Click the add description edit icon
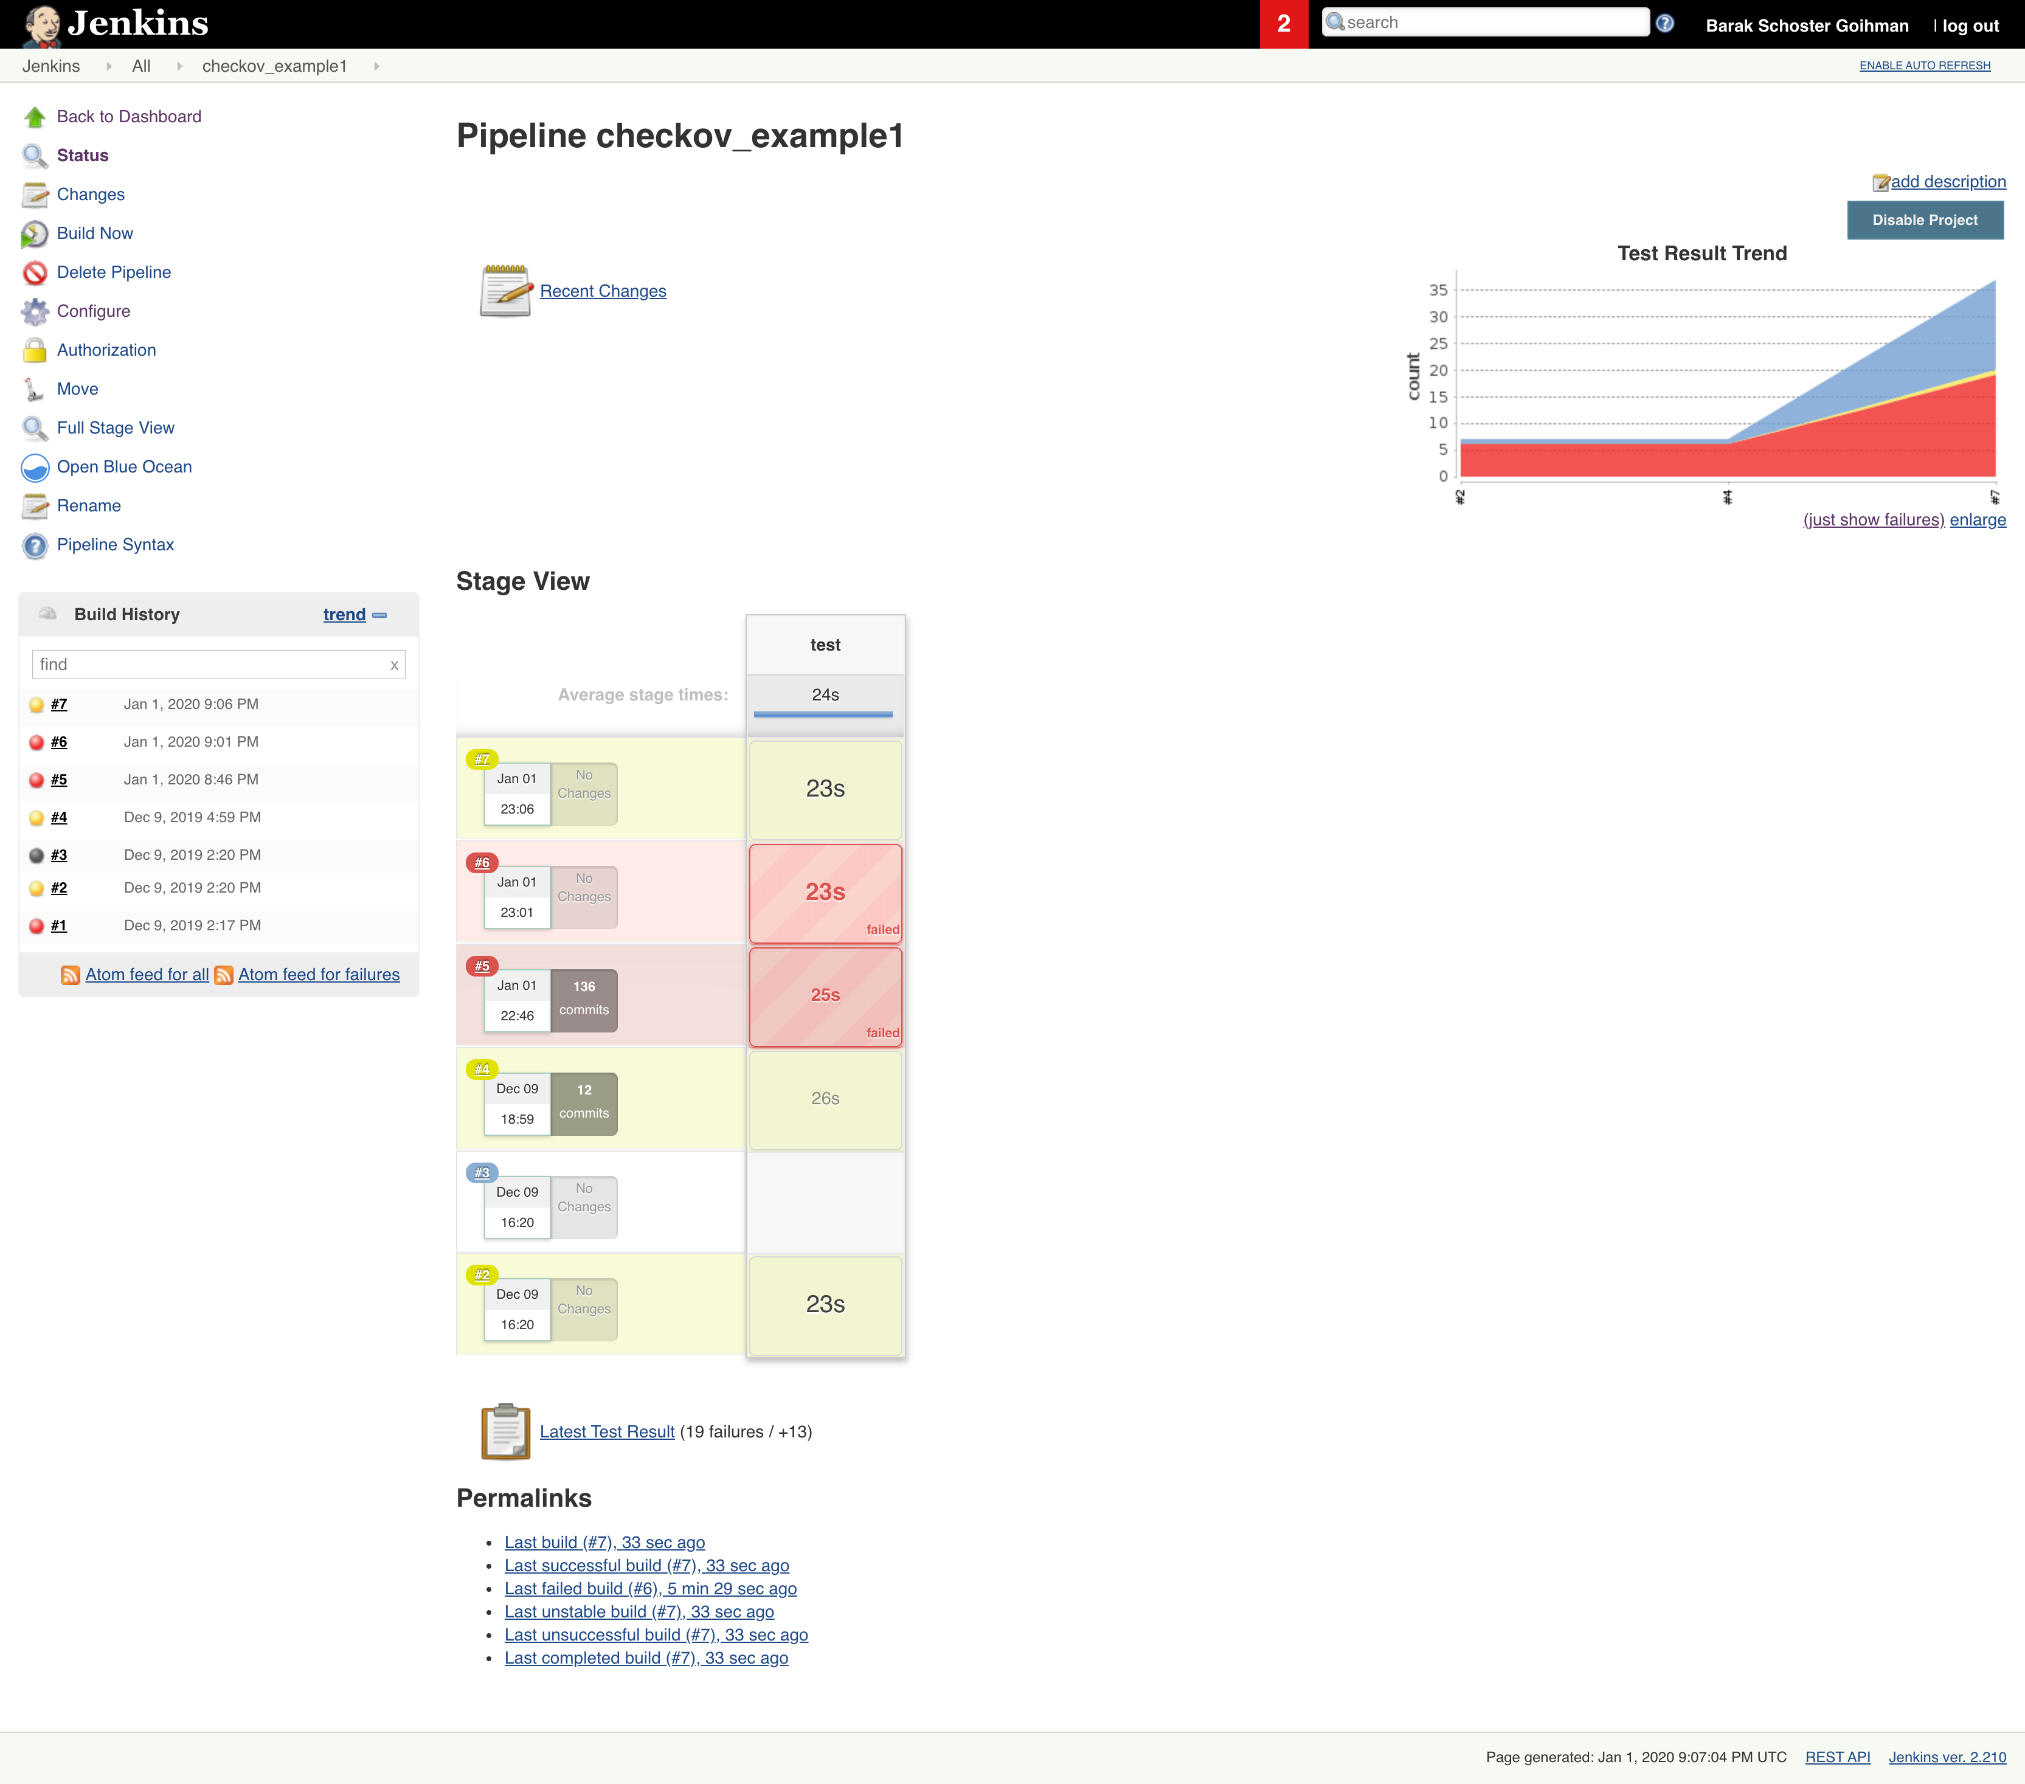2025x1784 pixels. coord(1880,182)
